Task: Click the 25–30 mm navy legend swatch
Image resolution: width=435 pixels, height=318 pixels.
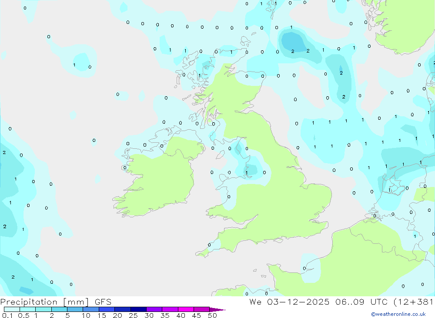Action: click(x=138, y=309)
